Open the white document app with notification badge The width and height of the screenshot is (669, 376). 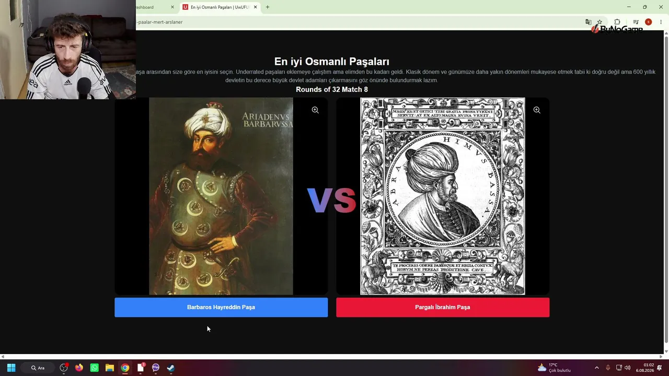click(141, 368)
